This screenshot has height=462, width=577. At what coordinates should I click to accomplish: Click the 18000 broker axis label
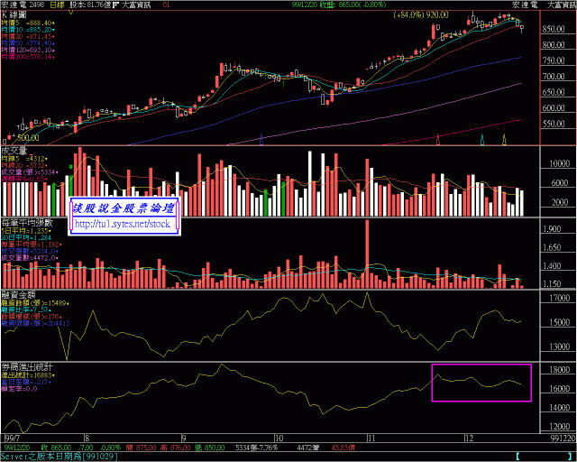tap(559, 370)
